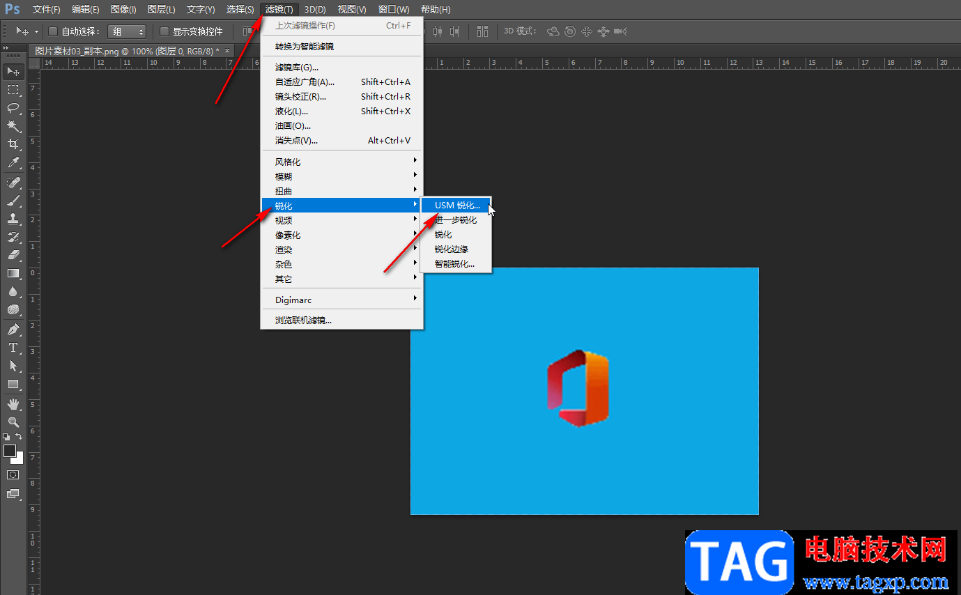The width and height of the screenshot is (961, 595).
Task: Expand the 渲染 submenu
Action: tap(341, 249)
